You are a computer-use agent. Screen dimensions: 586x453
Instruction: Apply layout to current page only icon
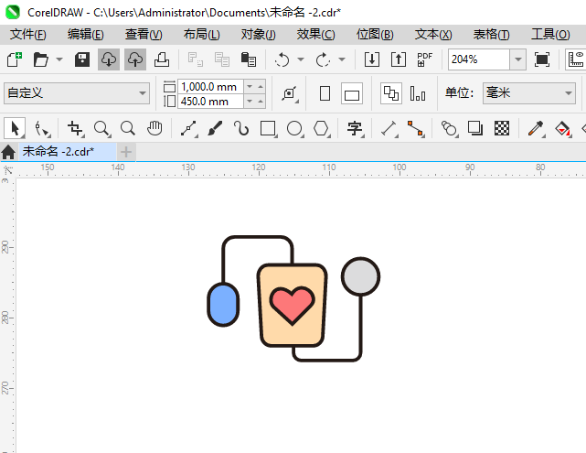tap(418, 93)
